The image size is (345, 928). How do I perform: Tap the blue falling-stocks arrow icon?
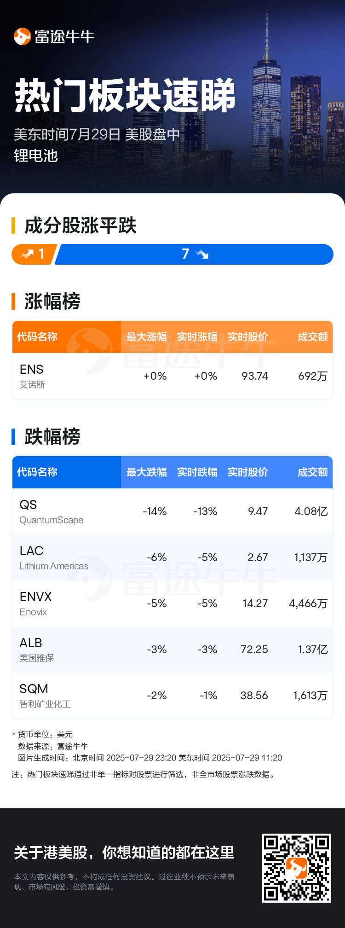click(202, 254)
